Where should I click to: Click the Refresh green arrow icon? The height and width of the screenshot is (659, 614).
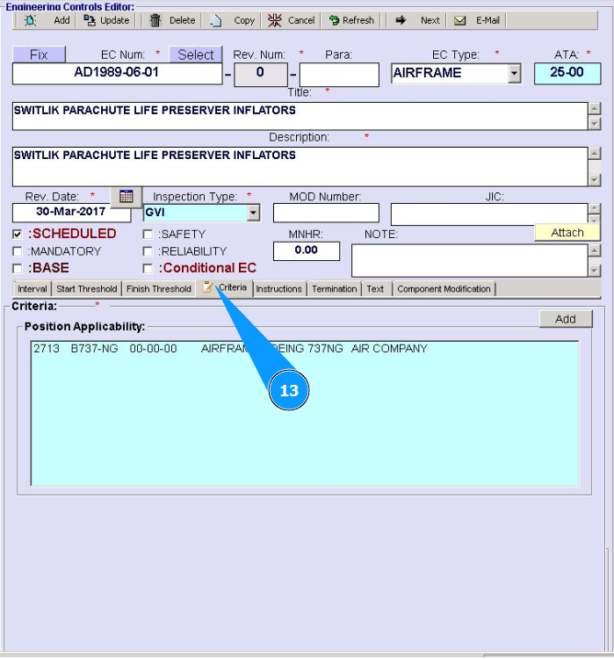(334, 20)
